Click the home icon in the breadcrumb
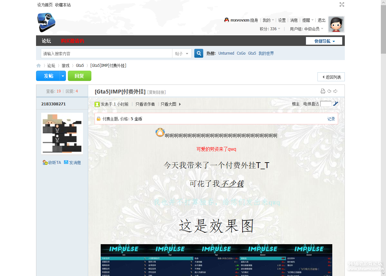The image size is (386, 276). click(39, 66)
